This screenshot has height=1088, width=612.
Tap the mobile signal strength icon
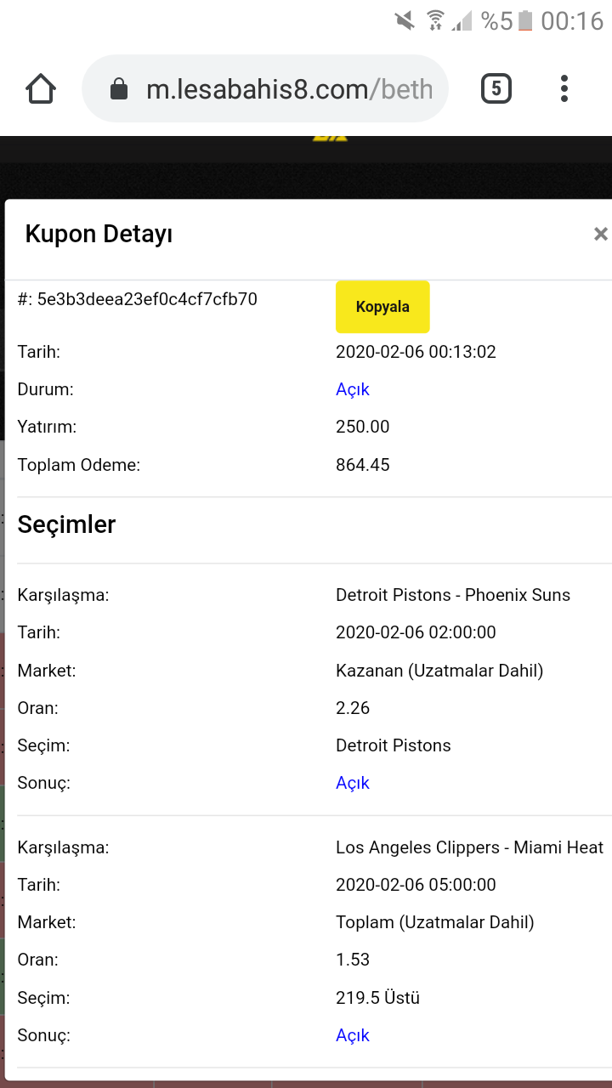pos(462,20)
